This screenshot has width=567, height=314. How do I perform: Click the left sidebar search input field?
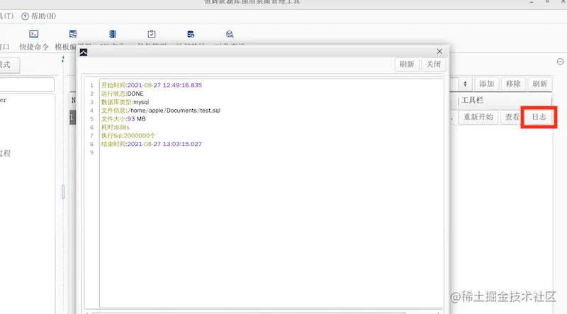pyautogui.click(x=27, y=84)
